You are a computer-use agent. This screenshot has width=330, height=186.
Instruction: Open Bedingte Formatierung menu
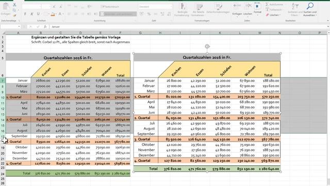click(182, 10)
